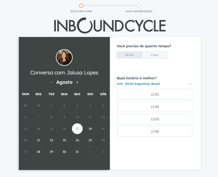Image resolution: width=218 pixels, height=177 pixels.
Task: Pick day 24 in the calendar
Action: click(77, 140)
